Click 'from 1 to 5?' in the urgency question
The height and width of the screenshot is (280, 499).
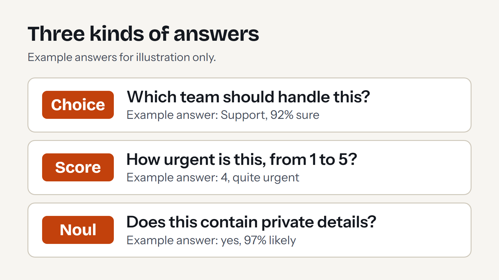313,160
